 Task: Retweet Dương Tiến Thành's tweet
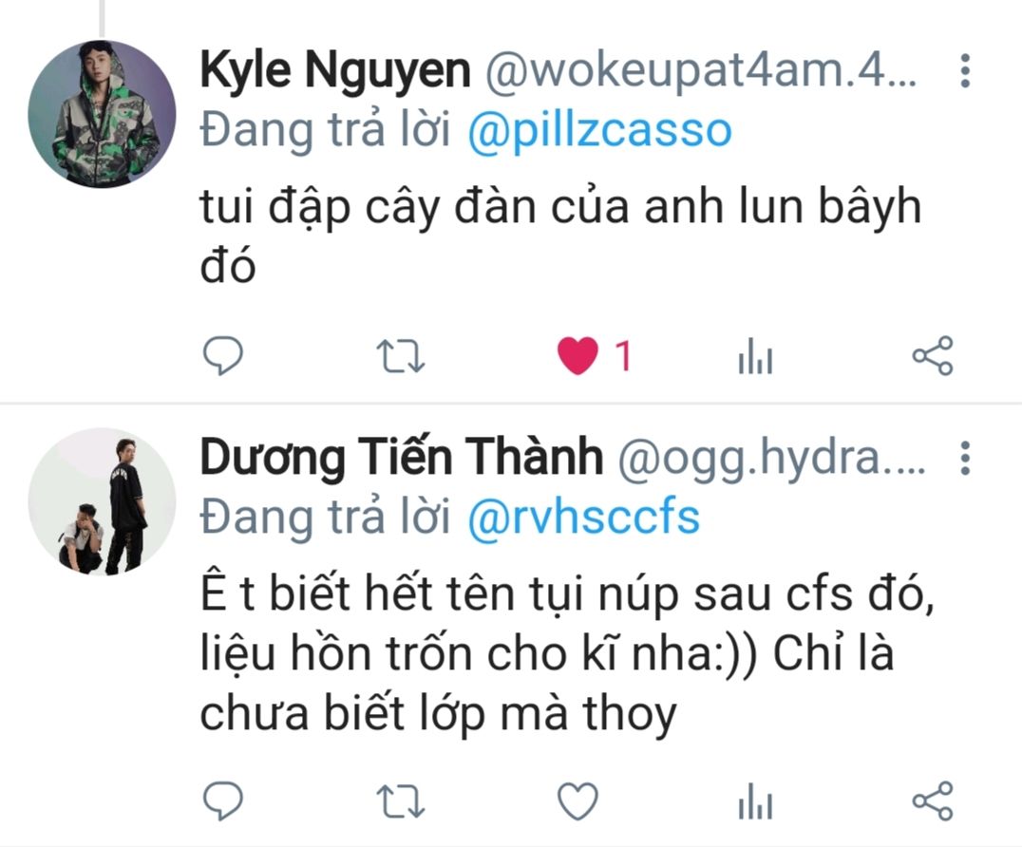click(401, 800)
